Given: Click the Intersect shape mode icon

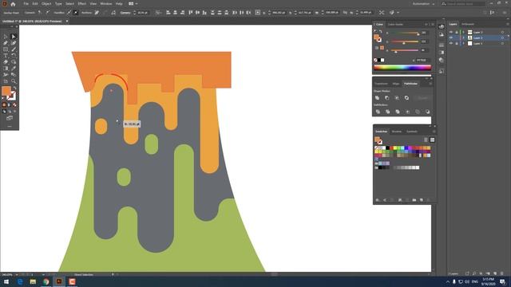Looking at the screenshot, I should [397, 97].
